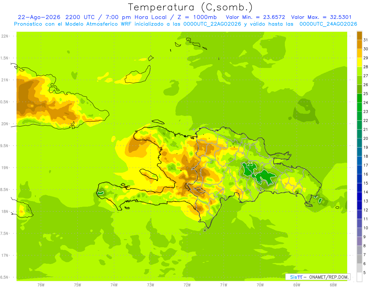Image resolution: width=374 pixels, height=289 pixels.
Task: Click the legend value '5'
Action: (365, 273)
